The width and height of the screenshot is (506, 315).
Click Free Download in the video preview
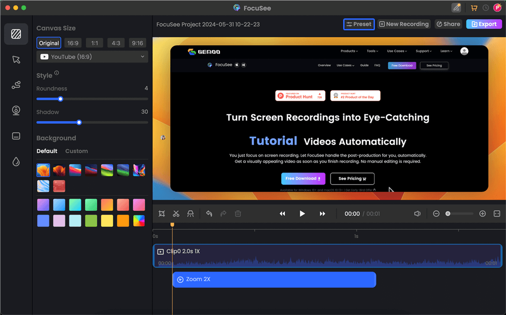point(303,179)
